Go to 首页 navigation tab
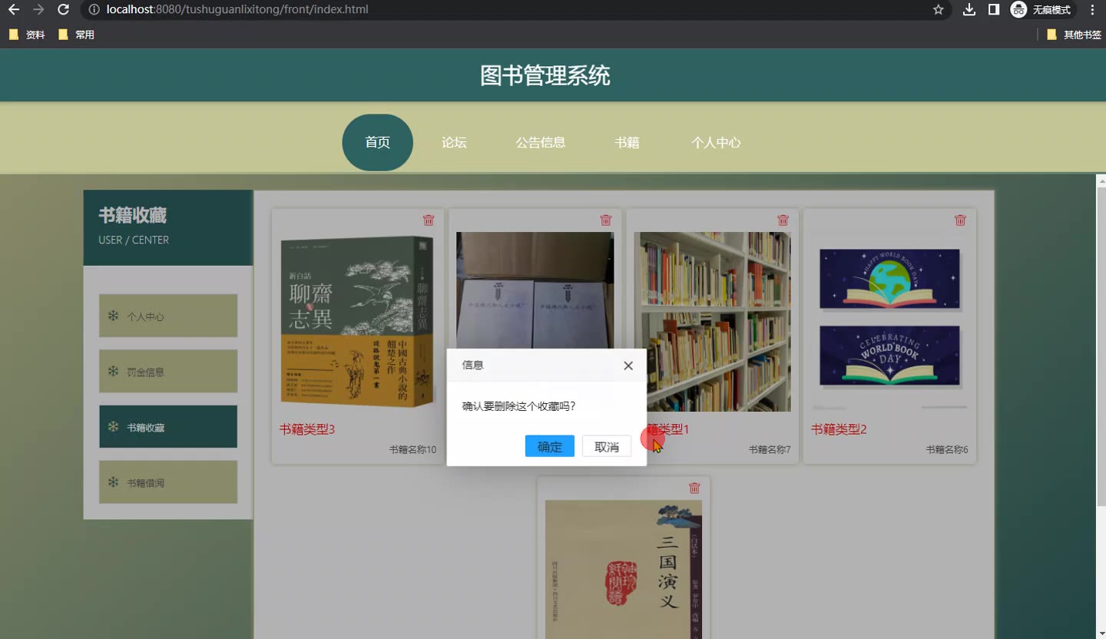Viewport: 1106px width, 639px height. pos(377,142)
